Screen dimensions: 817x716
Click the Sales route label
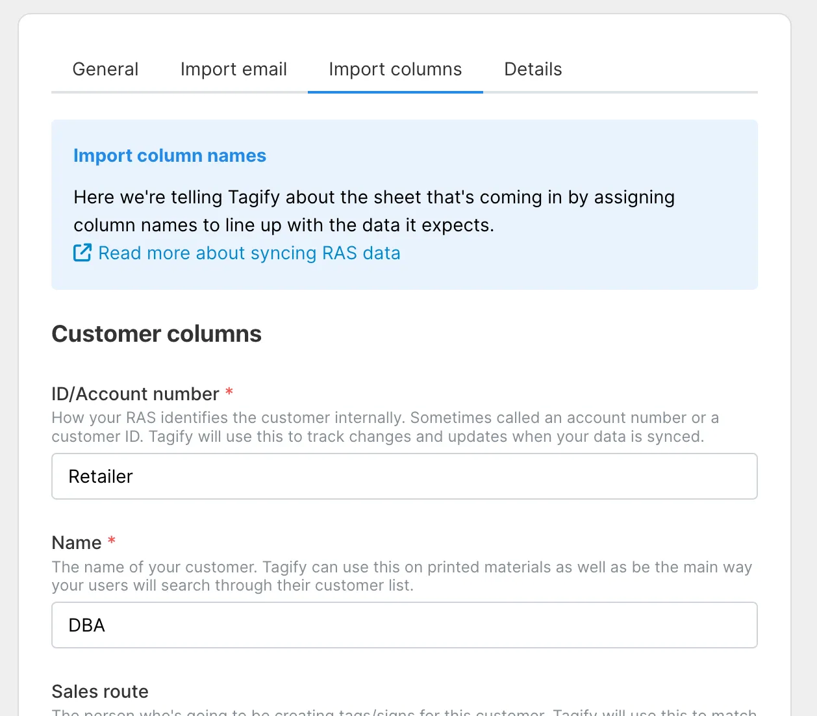point(100,691)
